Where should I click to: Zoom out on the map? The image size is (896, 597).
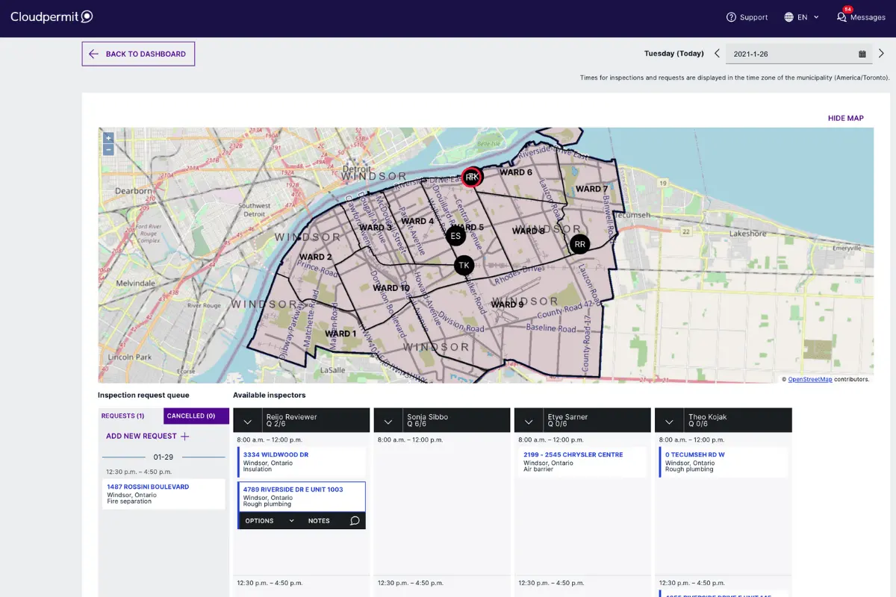point(108,149)
